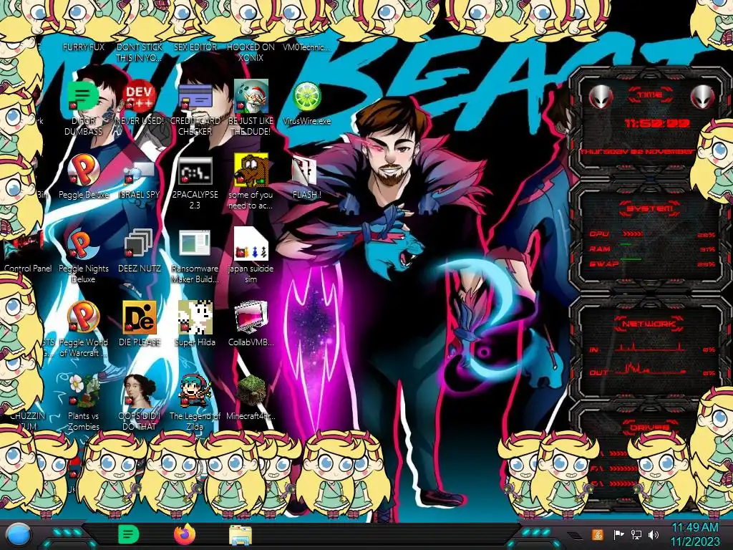Open the Ransomware Maker Build shortcut
Image resolution: width=733 pixels, height=550 pixels.
point(195,244)
